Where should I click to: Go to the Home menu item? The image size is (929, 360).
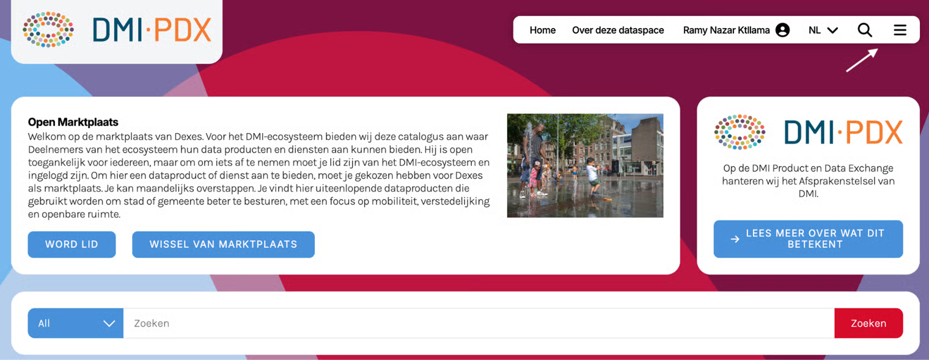tap(542, 30)
